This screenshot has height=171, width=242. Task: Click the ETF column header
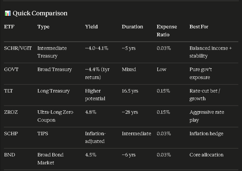tap(9, 27)
